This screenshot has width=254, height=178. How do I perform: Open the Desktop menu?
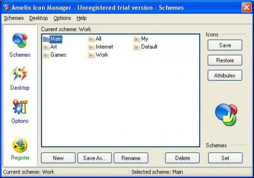39,18
